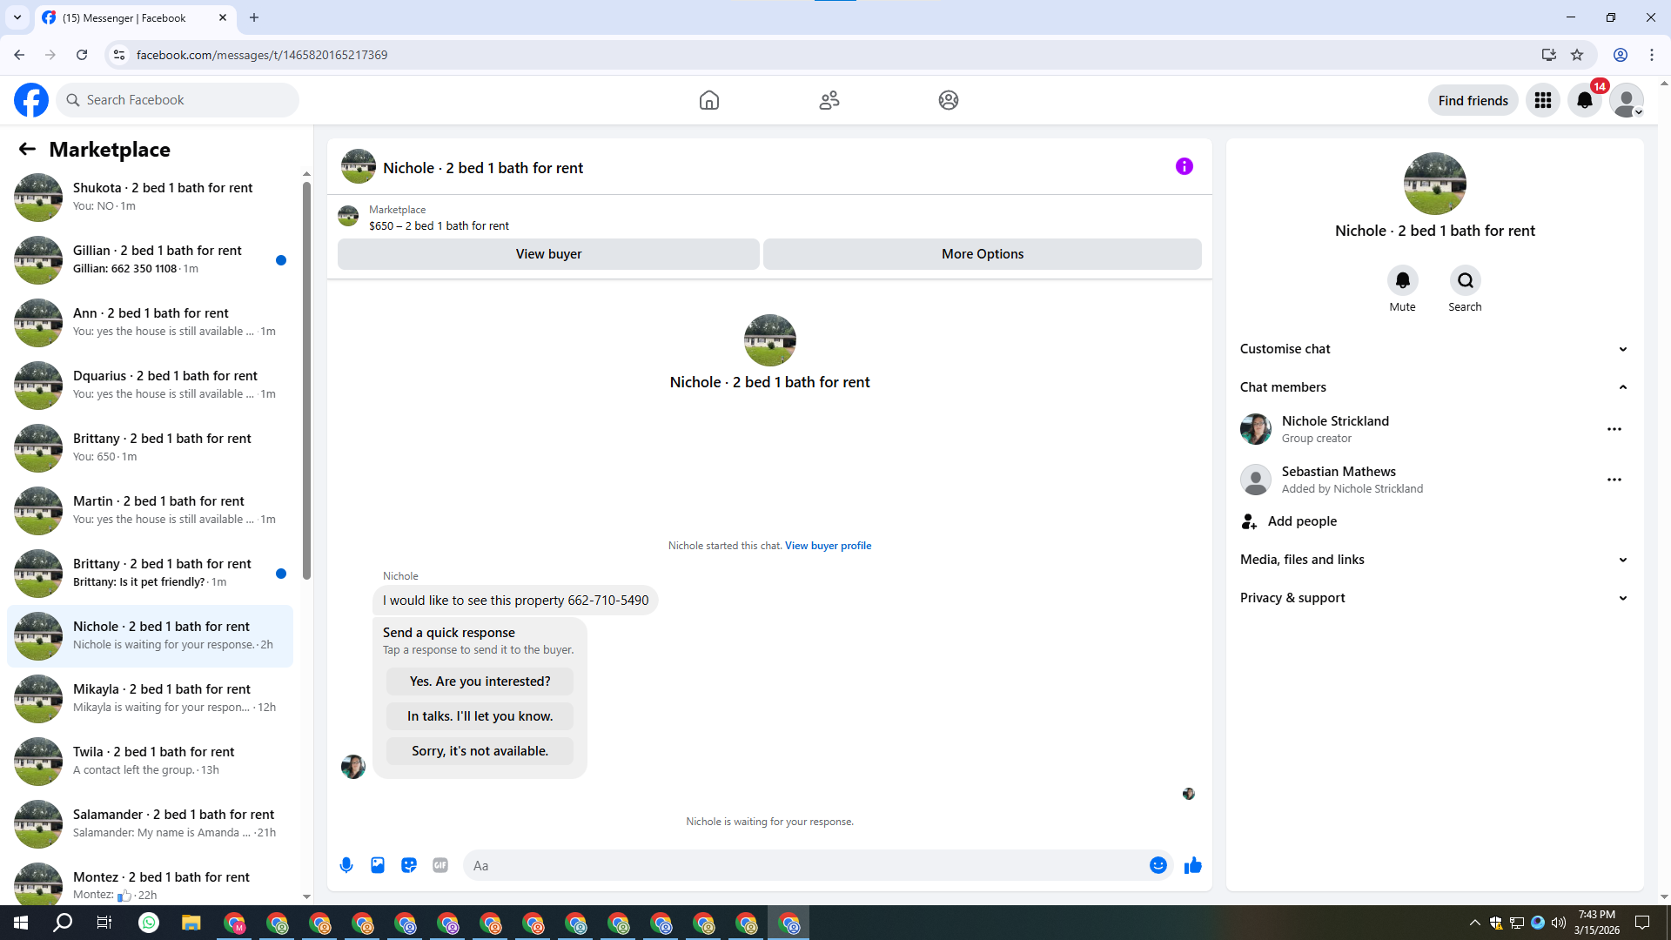Image resolution: width=1671 pixels, height=940 pixels.
Task: Open member options for Nichole Strickland
Action: pos(1614,429)
